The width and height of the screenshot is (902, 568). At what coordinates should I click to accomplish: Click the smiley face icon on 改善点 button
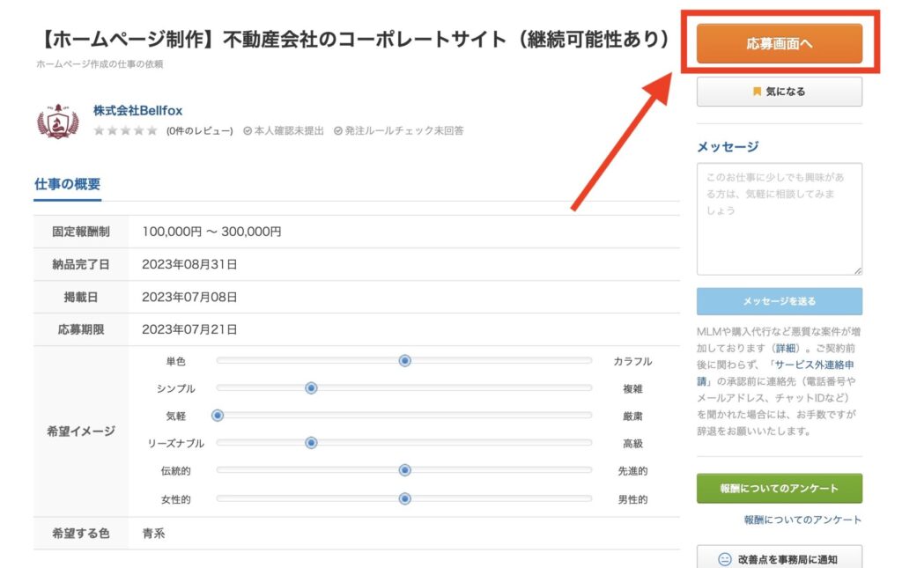pos(725,559)
